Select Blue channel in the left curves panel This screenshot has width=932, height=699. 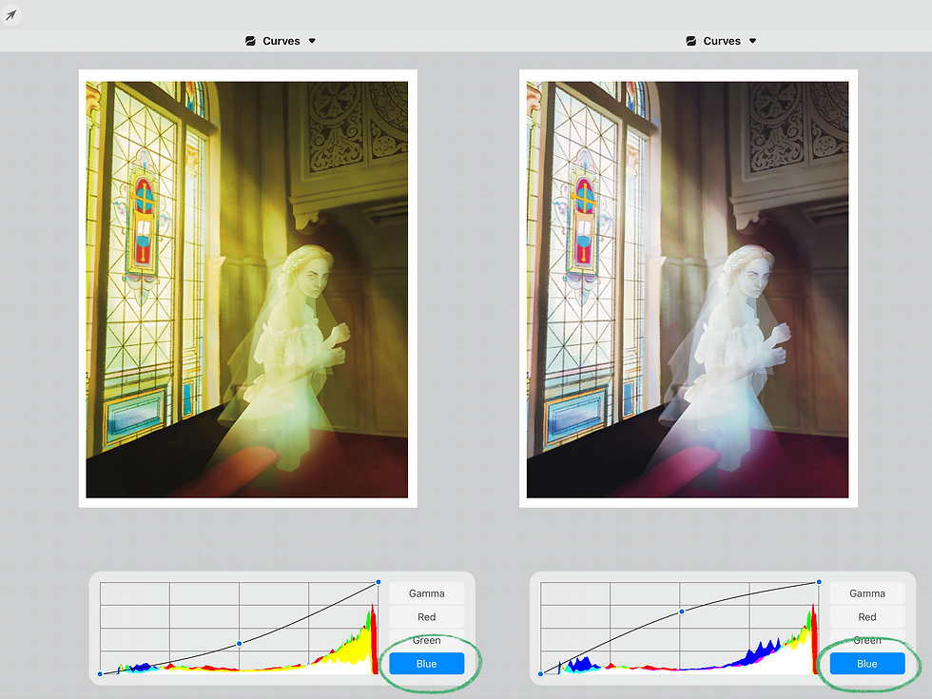tap(426, 664)
